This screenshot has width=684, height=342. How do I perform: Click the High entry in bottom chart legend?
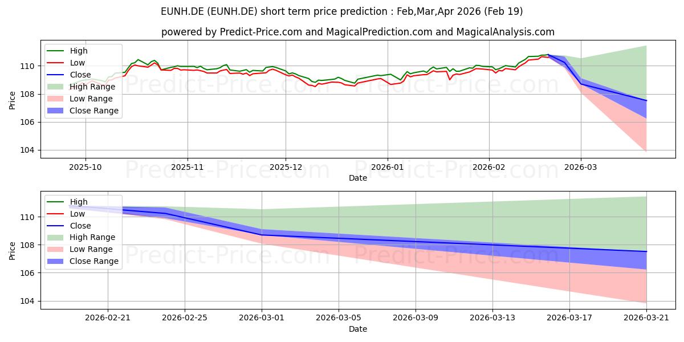click(x=66, y=202)
